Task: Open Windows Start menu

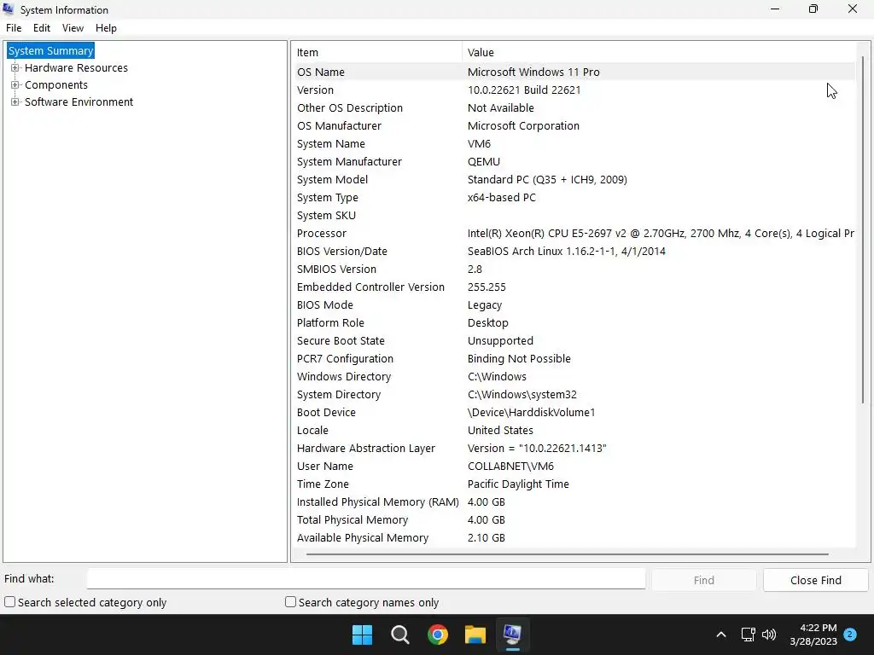Action: pos(362,635)
